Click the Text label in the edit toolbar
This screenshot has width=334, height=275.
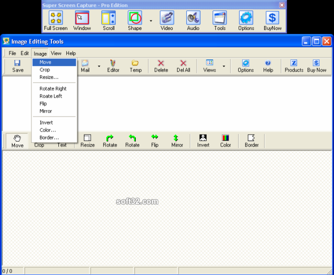[62, 145]
